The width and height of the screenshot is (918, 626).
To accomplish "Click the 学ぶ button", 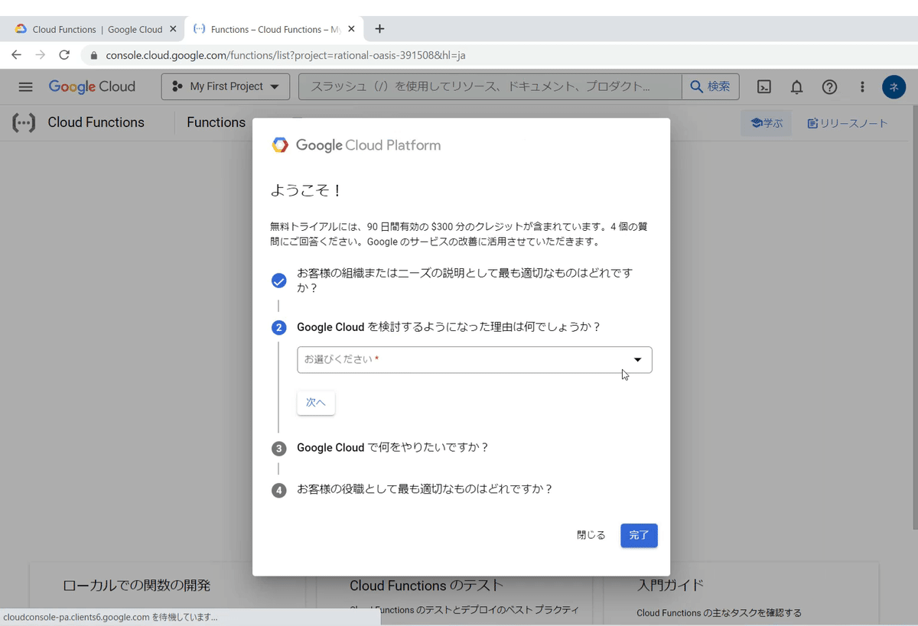I will point(766,122).
